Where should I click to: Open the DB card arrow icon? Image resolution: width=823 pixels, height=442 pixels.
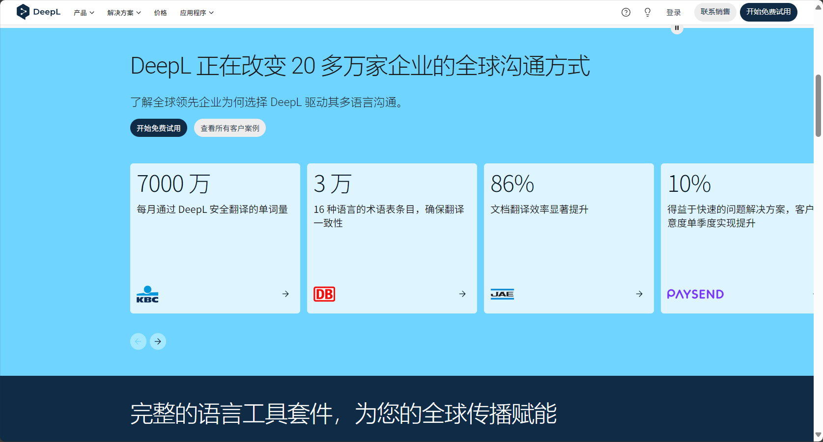[x=462, y=294]
